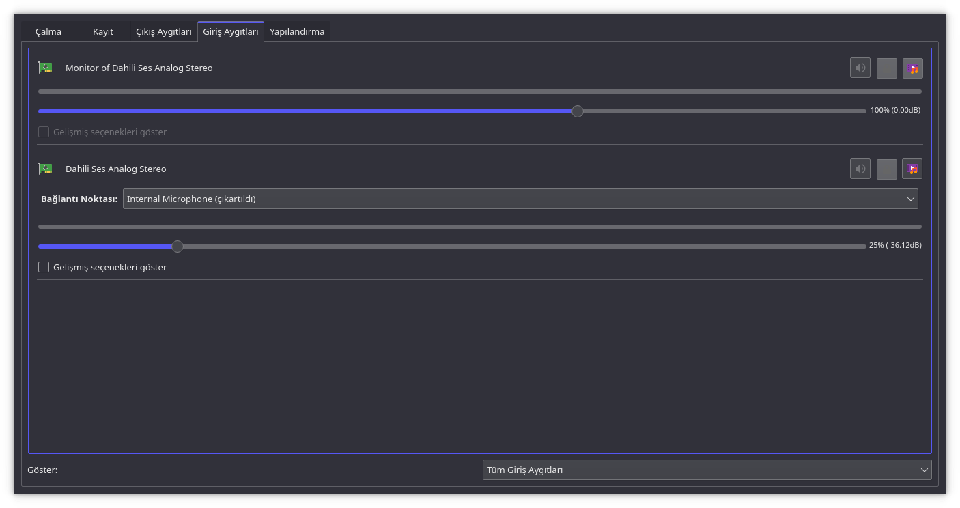
Task: Switch to the Çalma tab
Action: coord(48,31)
